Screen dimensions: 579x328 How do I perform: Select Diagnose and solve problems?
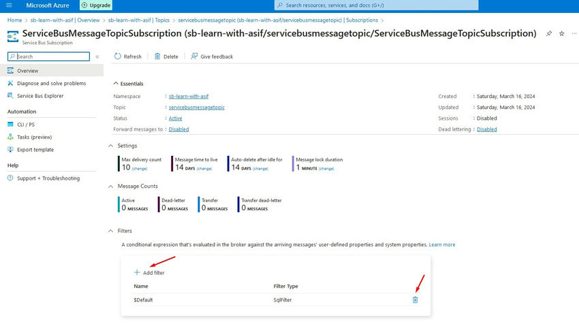51,83
